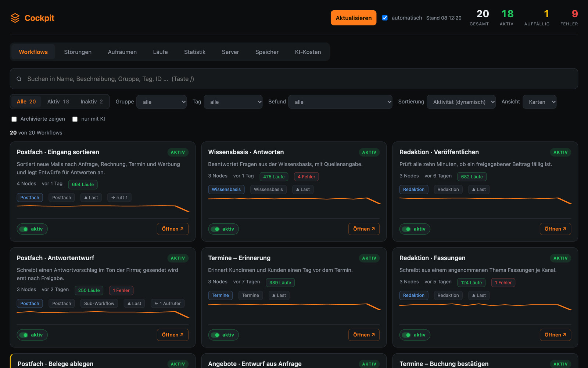
Task: Click the Sub-Workflow tag on Antwortentwurf
Action: pyautogui.click(x=99, y=304)
